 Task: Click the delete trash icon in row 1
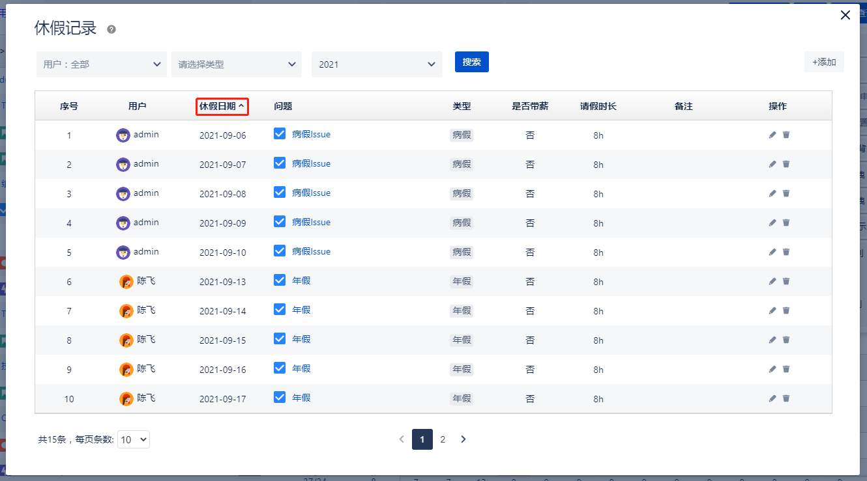pyautogui.click(x=786, y=135)
